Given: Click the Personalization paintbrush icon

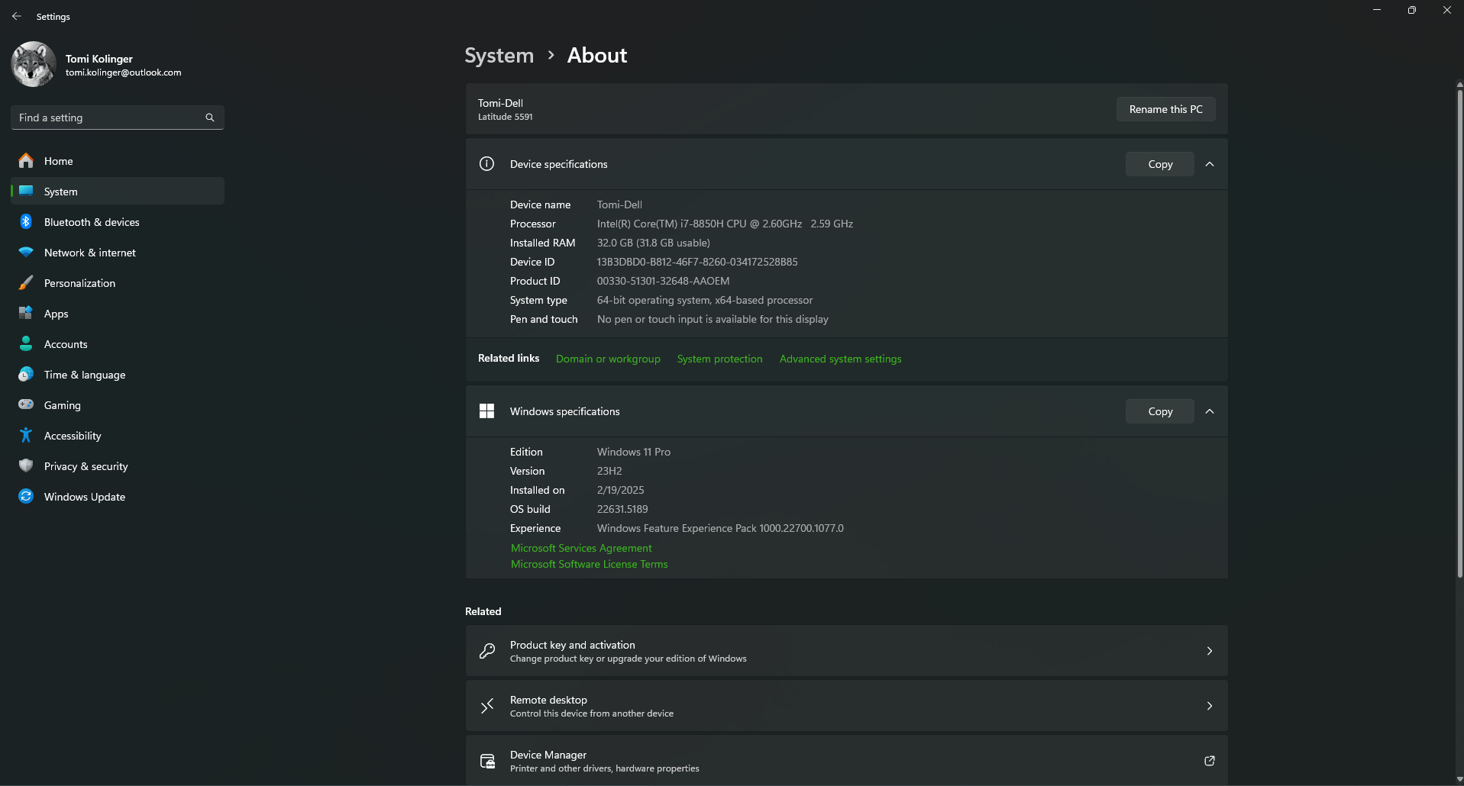Looking at the screenshot, I should [x=26, y=282].
